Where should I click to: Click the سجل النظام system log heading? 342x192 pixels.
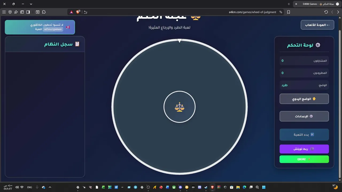[62, 44]
